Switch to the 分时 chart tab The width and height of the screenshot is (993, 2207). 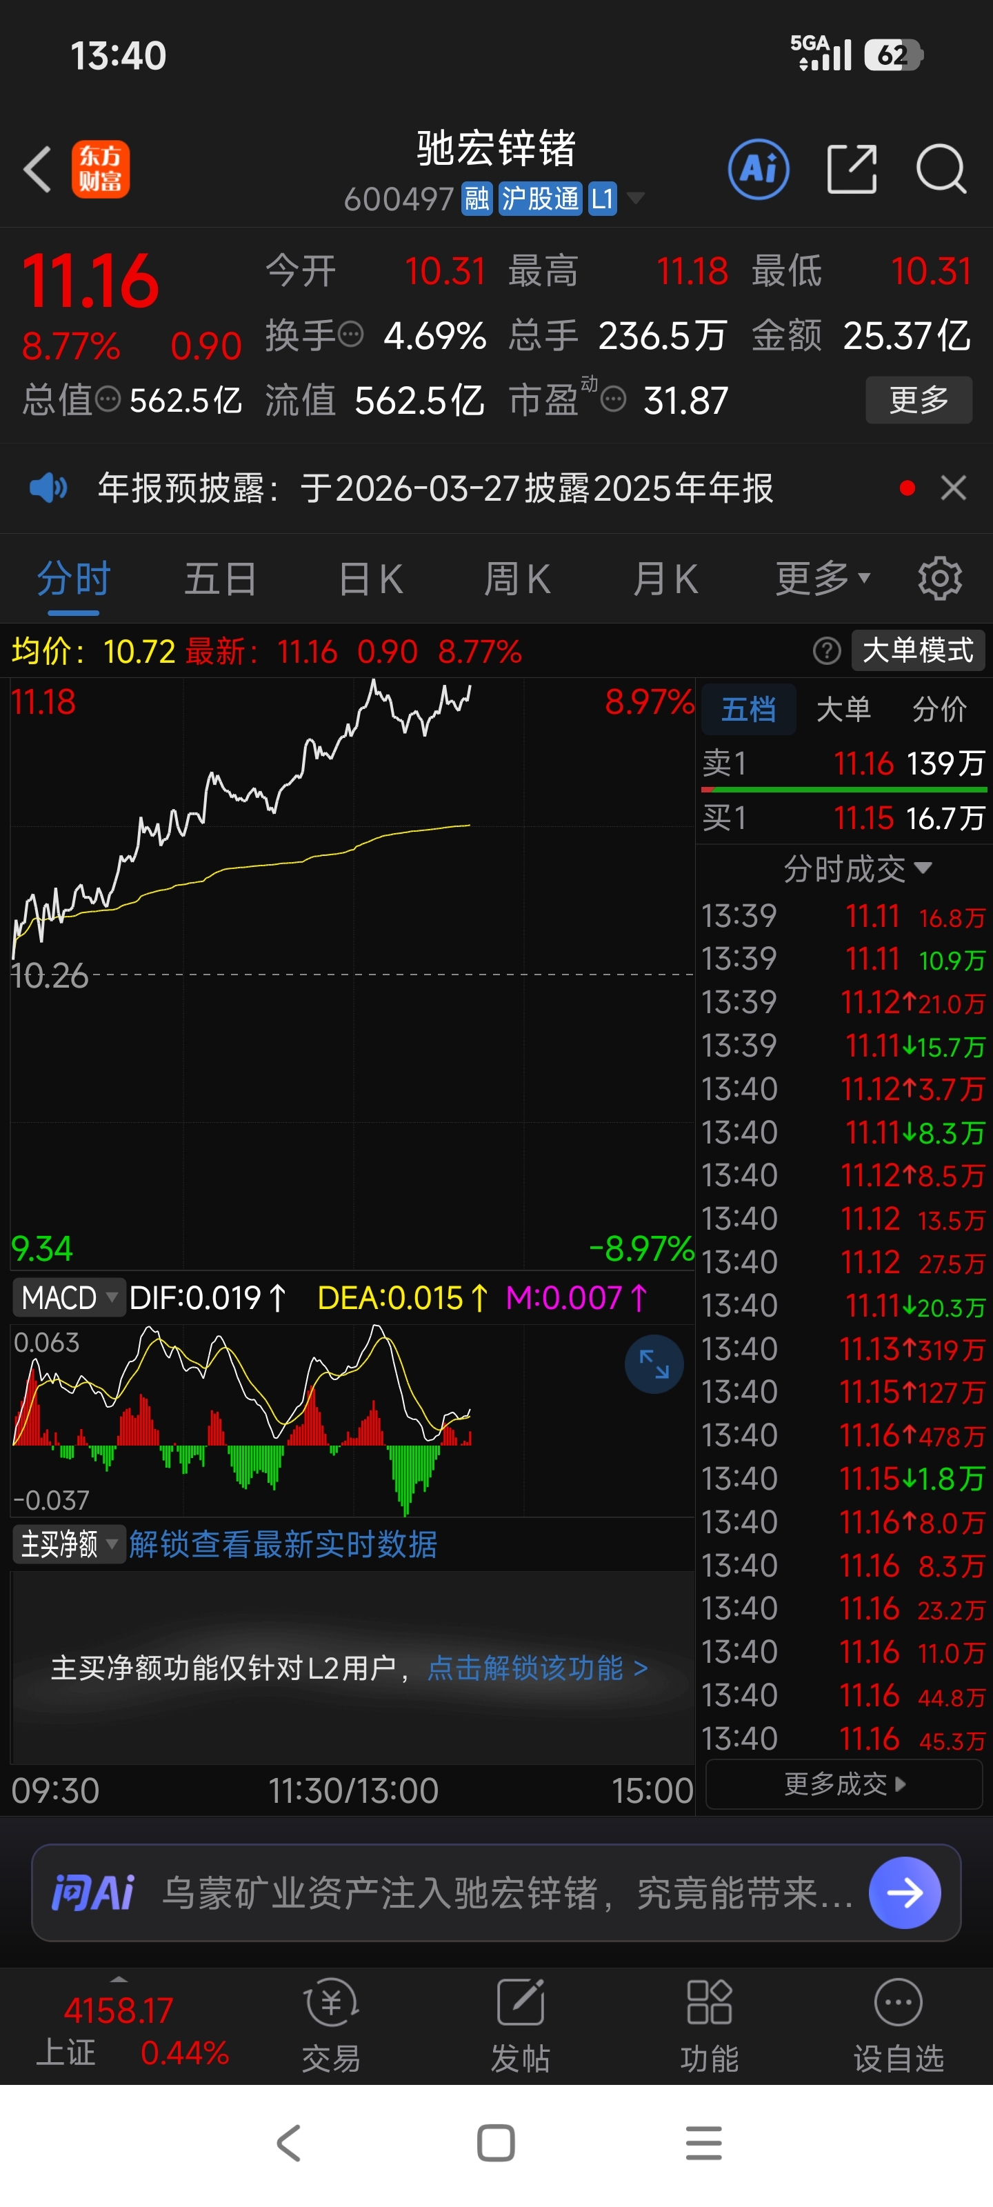pos(74,579)
